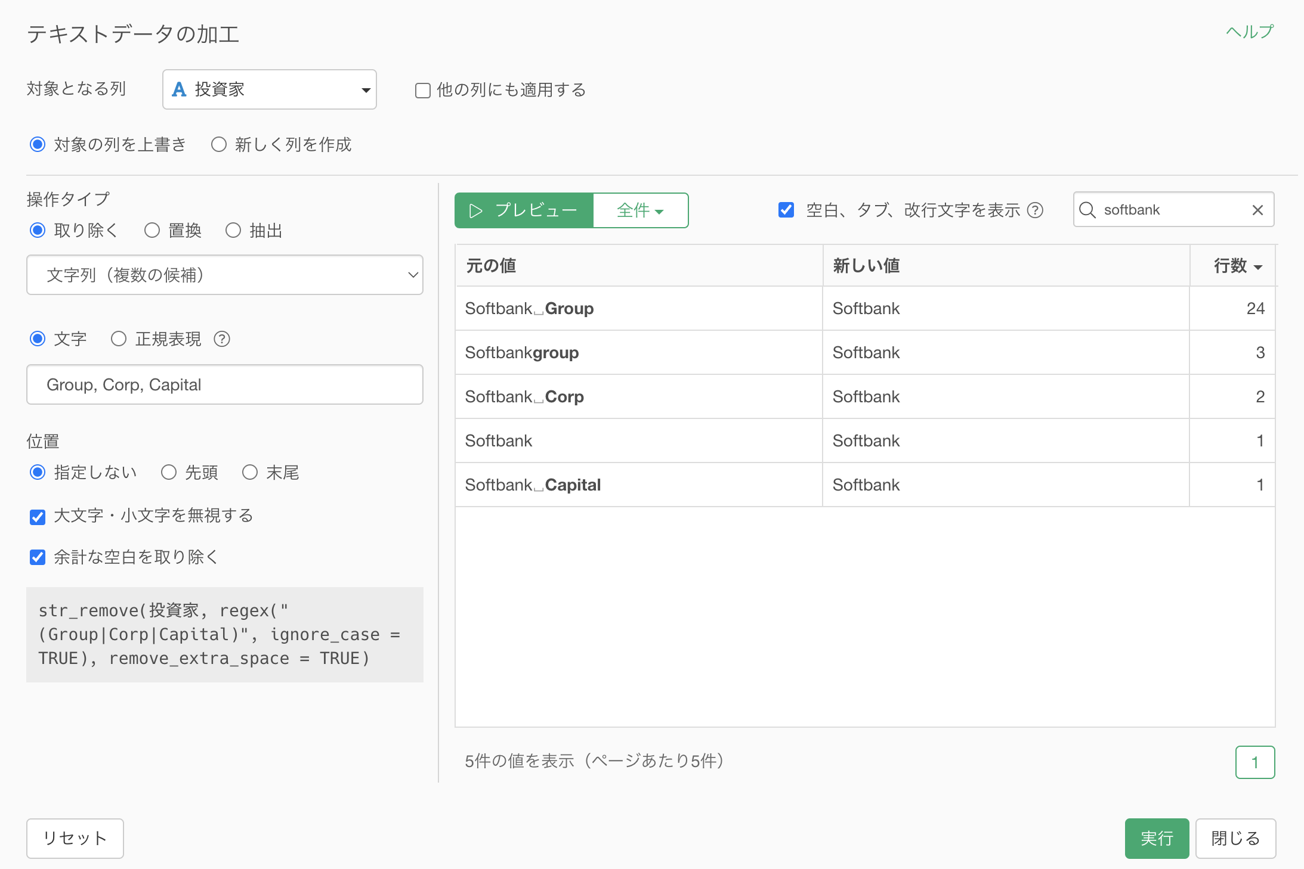The width and height of the screenshot is (1304, 869).
Task: Click the 実行 button
Action: (x=1157, y=839)
